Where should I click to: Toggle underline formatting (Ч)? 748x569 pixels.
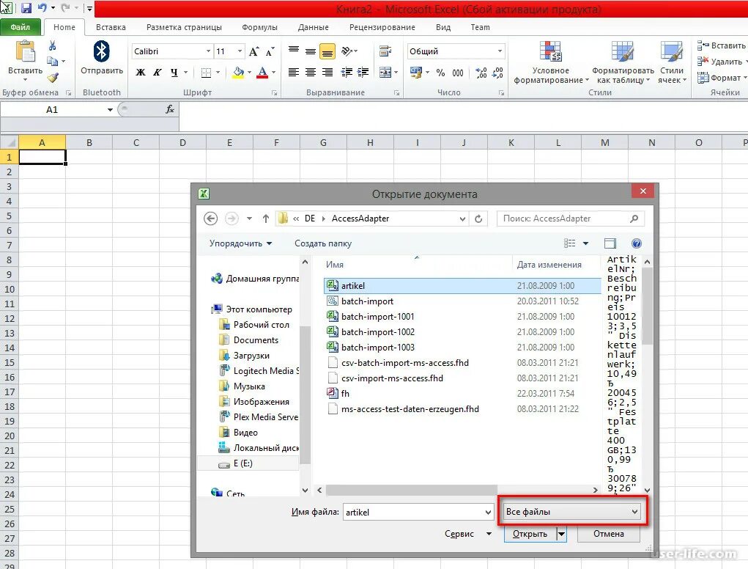(174, 73)
